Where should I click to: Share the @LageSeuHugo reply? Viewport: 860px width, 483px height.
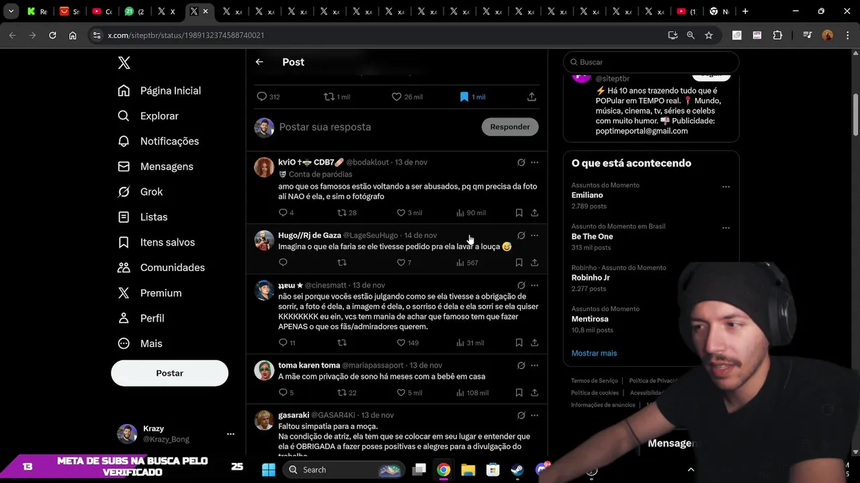(534, 262)
